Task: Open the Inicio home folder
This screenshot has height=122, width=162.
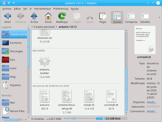Action: 48,18
